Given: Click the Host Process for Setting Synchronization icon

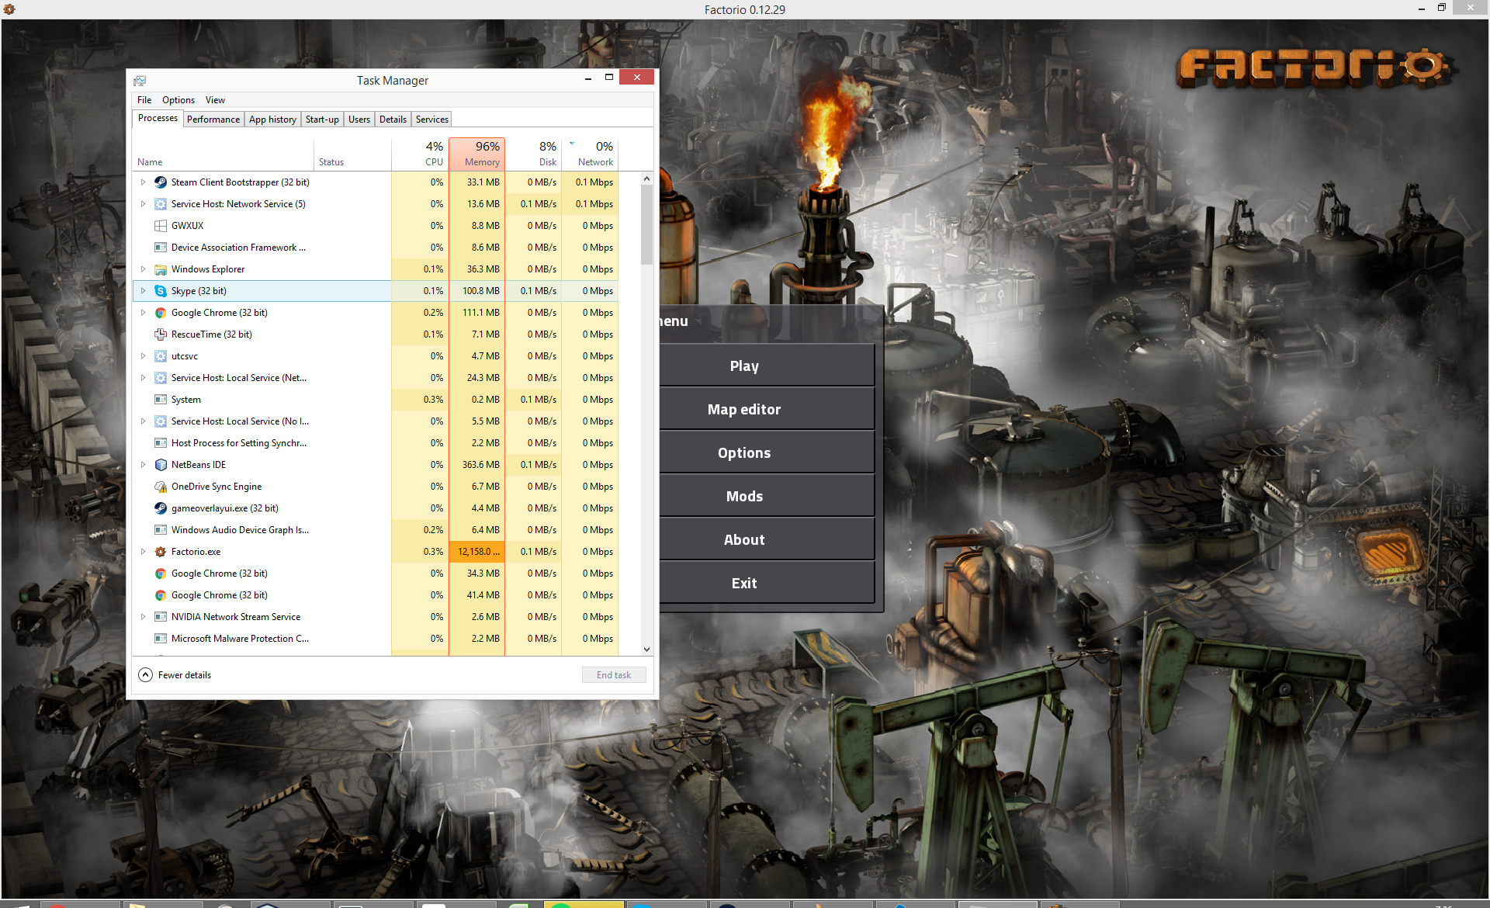Looking at the screenshot, I should (161, 443).
